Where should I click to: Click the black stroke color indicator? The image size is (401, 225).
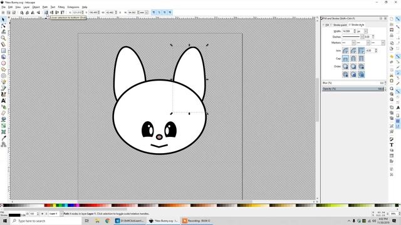(x=14, y=215)
